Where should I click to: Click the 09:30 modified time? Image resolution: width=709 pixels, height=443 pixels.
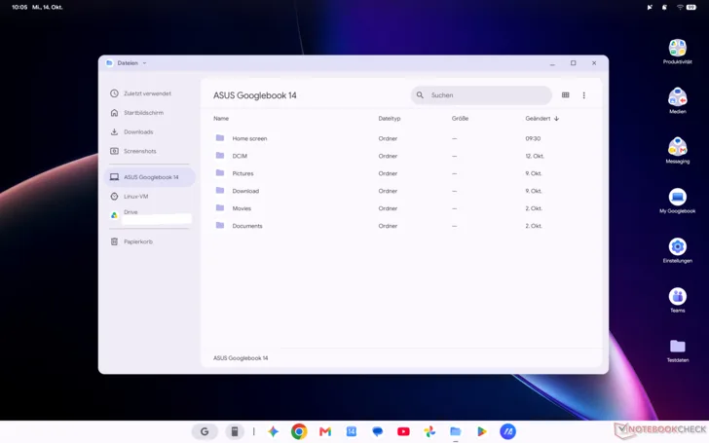click(533, 139)
